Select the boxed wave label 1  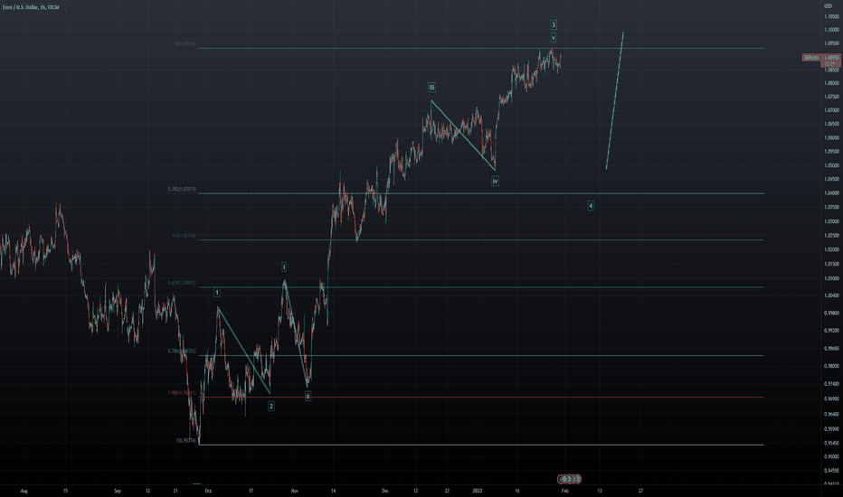(217, 292)
